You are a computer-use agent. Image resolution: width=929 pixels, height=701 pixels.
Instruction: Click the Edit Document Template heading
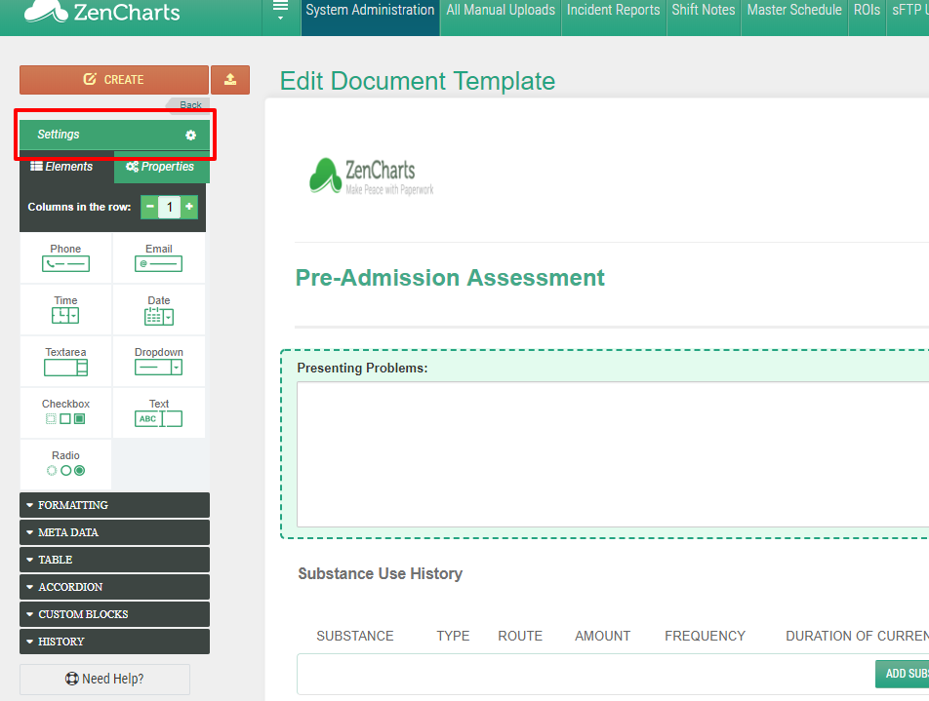[x=417, y=81]
